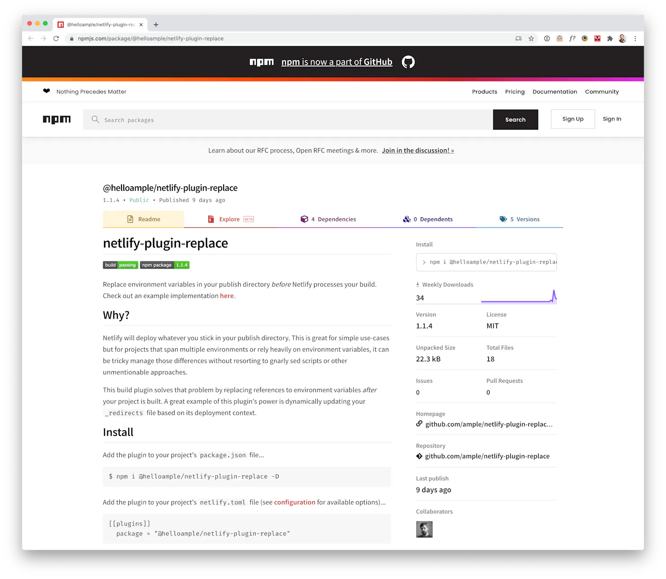Viewport: 666px width, 579px height.
Task: Click the browser back arrow
Action: tap(31, 39)
